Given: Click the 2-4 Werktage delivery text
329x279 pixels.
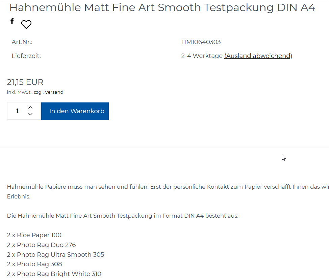Looking at the screenshot, I should tap(202, 56).
